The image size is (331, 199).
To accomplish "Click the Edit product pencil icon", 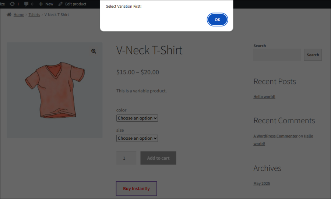I will coord(60,4).
